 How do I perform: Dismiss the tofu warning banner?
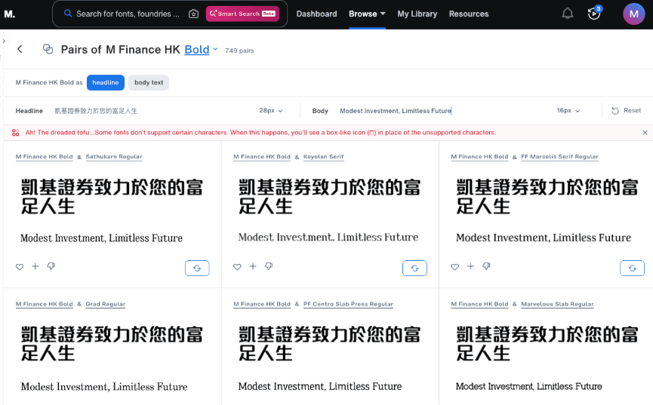pyautogui.click(x=645, y=133)
